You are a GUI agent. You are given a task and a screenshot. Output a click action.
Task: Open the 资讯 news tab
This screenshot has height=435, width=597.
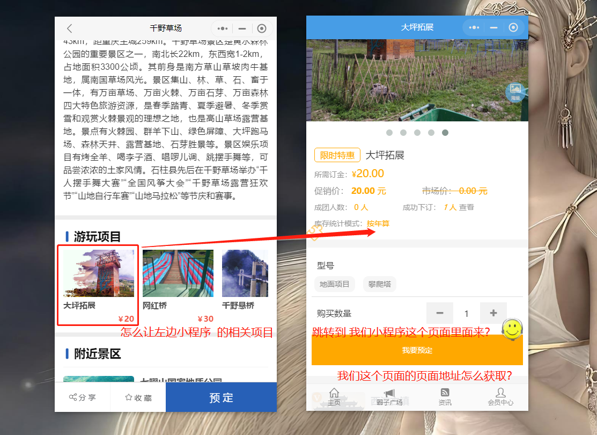pos(445,397)
